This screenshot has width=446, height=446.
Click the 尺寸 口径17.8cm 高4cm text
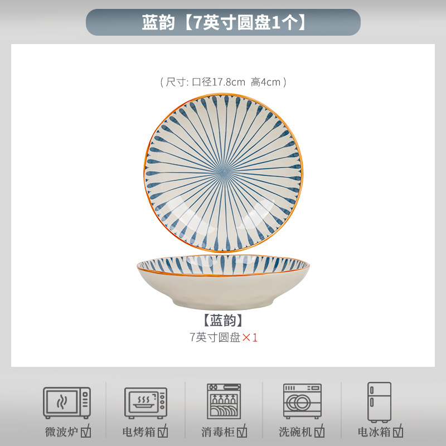coord(224,82)
